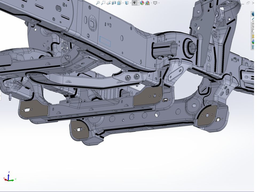Expand the View Orientation dropdown
This screenshot has height=192, width=267.
click(x=123, y=3)
